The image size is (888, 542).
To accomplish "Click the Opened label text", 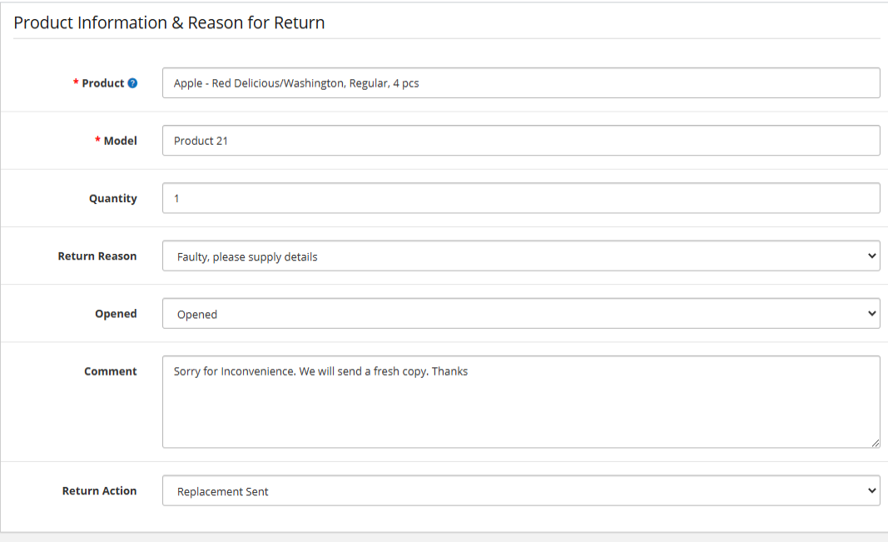I will pos(116,314).
